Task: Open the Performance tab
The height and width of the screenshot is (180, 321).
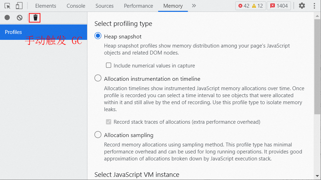Action: (138, 6)
